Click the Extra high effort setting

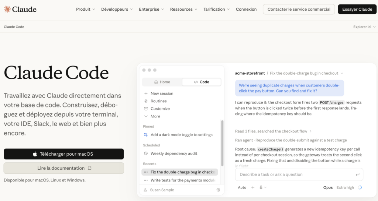pos(345,187)
